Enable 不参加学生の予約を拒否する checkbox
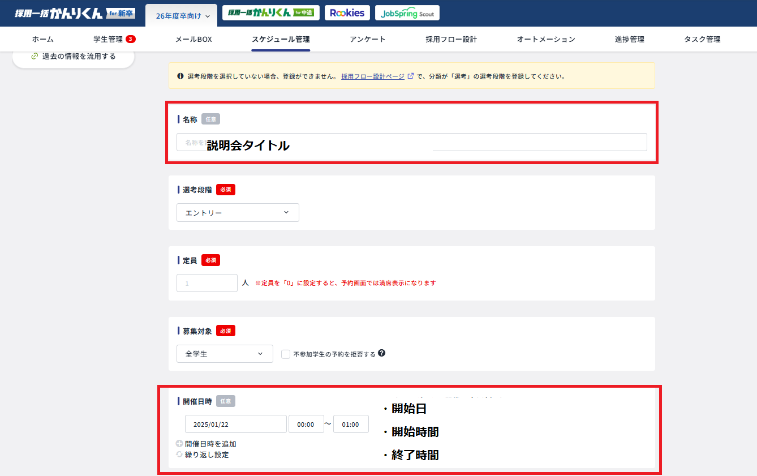This screenshot has height=476, width=757. click(286, 353)
